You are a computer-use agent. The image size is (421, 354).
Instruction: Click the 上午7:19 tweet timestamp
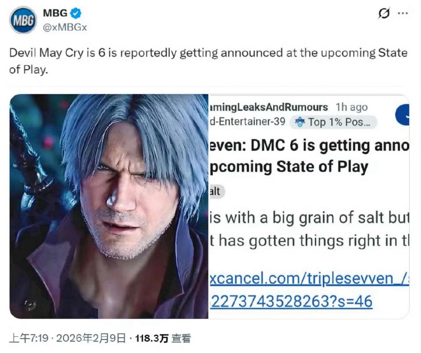click(29, 338)
